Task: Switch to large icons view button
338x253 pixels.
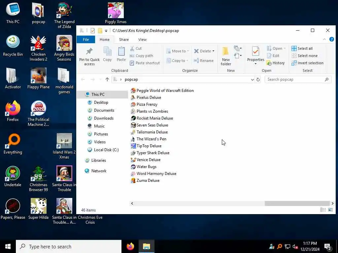Action: click(330, 210)
